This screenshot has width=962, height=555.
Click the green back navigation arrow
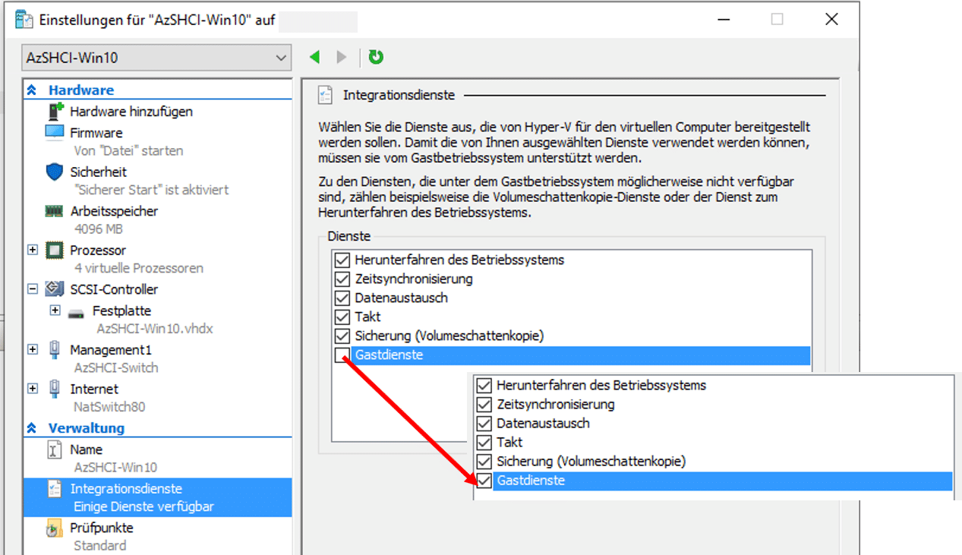(x=315, y=57)
